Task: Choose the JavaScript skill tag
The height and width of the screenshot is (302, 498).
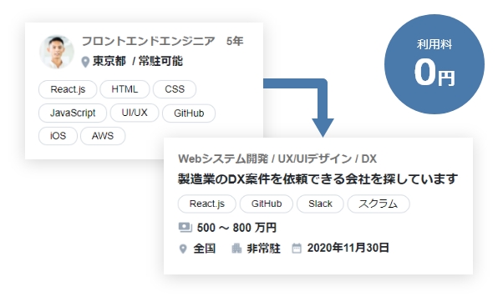Action: click(73, 113)
